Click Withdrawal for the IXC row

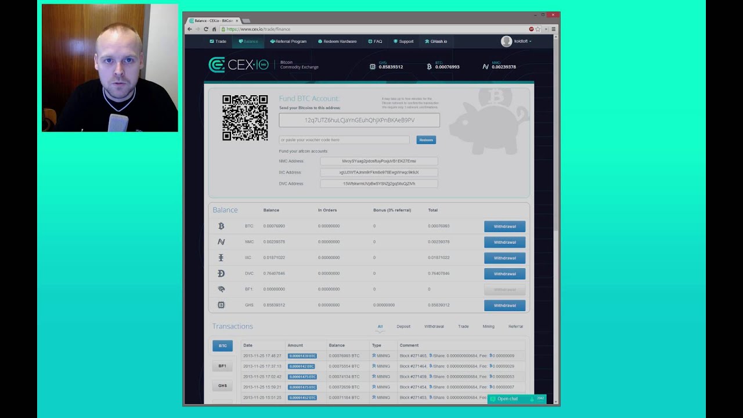(504, 258)
